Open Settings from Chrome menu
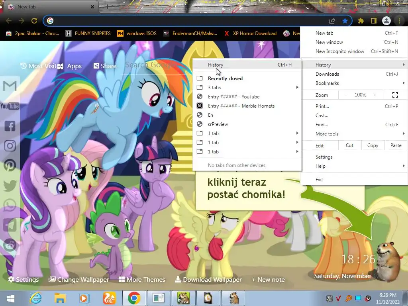The image size is (408, 306). coord(354,157)
